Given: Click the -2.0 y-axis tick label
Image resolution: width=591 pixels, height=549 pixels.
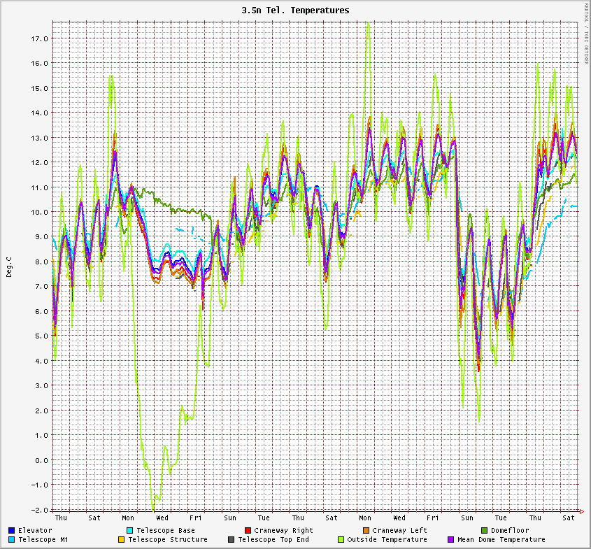Looking at the screenshot, I should (39, 510).
